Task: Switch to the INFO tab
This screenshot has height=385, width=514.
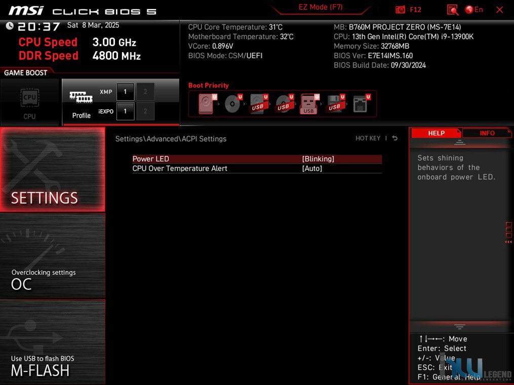Action: tap(487, 133)
